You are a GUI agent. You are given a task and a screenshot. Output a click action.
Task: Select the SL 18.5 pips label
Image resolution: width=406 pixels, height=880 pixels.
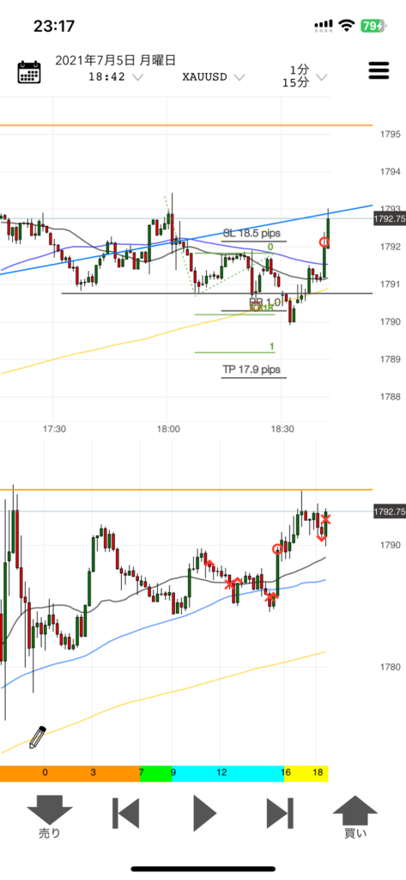pos(251,233)
